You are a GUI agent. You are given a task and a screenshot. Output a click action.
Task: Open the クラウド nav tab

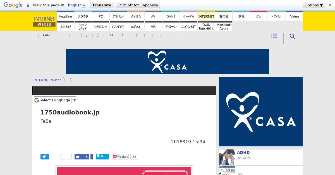point(83,16)
